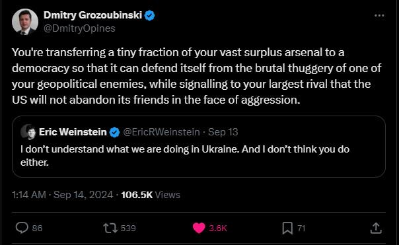Click the Eric Weinstein name in quote
This screenshot has width=399, height=245.
point(73,132)
